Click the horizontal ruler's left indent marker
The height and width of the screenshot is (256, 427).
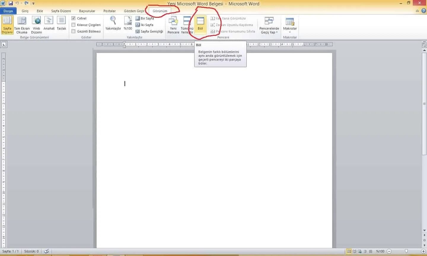(124, 46)
